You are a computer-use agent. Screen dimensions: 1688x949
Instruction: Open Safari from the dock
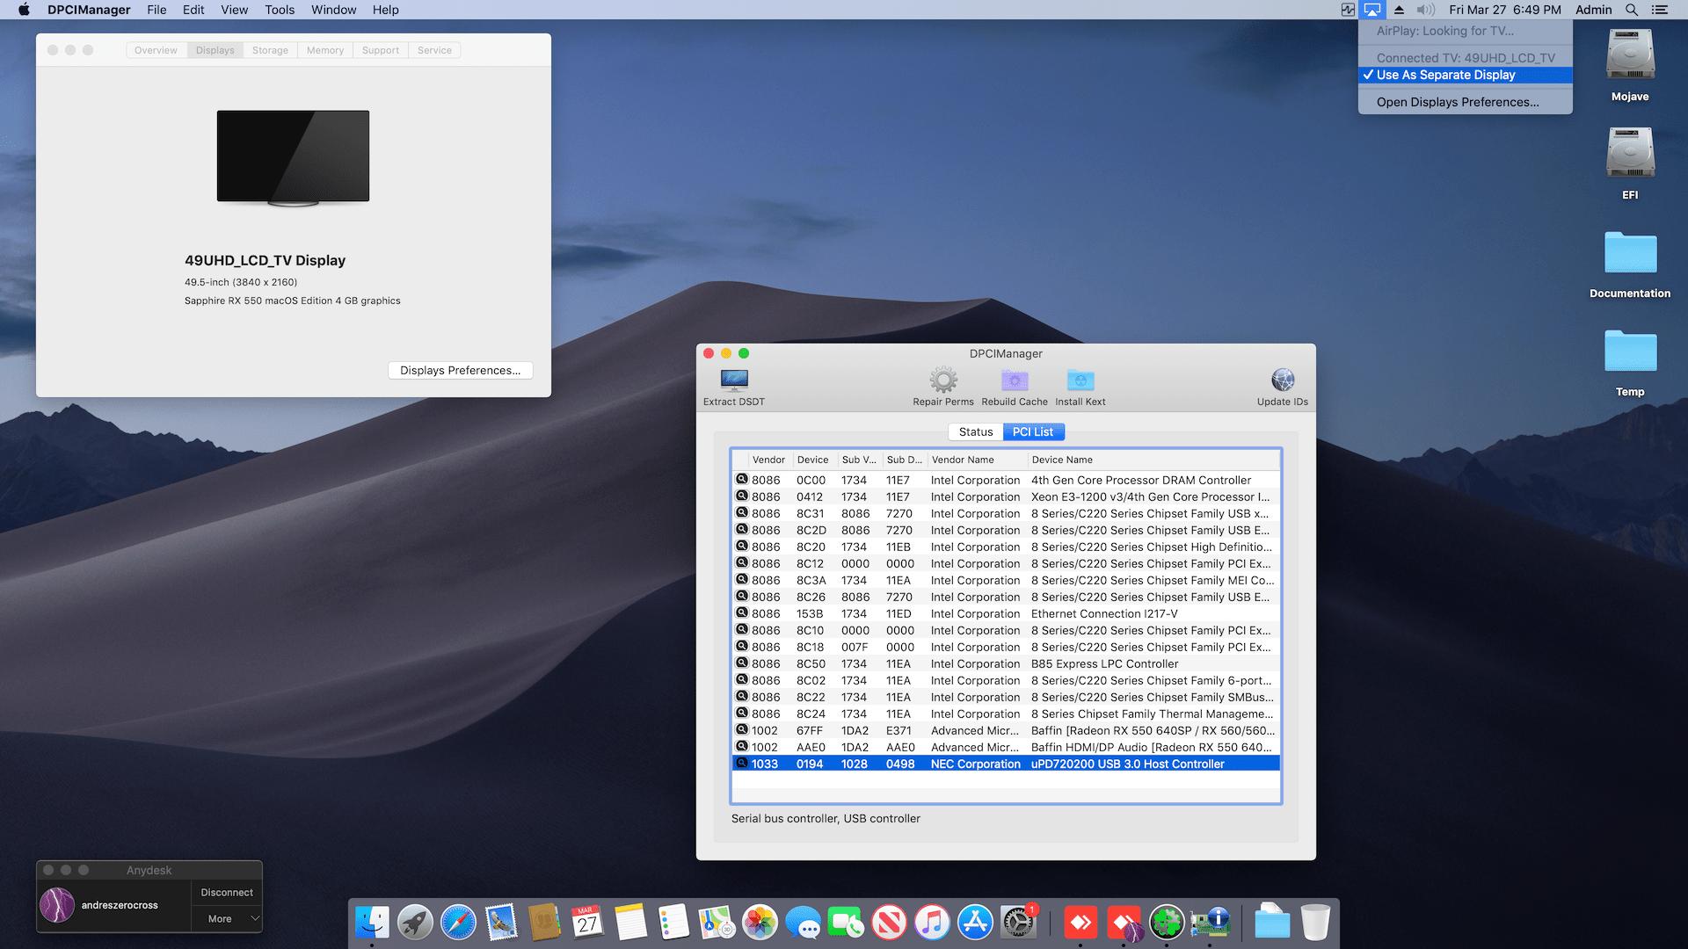pyautogui.click(x=458, y=923)
